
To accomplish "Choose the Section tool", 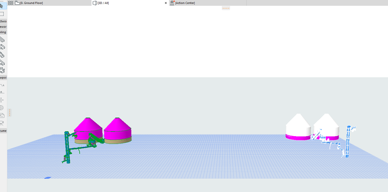I will point(2,85).
